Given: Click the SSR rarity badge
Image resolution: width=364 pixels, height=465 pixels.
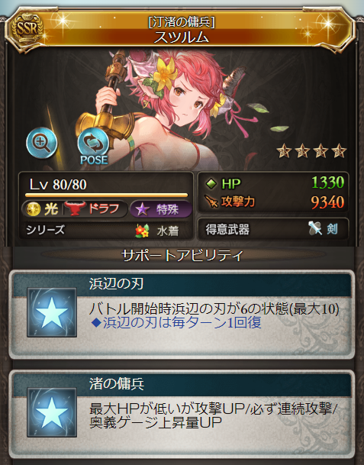Looking at the screenshot, I should pos(27,30).
